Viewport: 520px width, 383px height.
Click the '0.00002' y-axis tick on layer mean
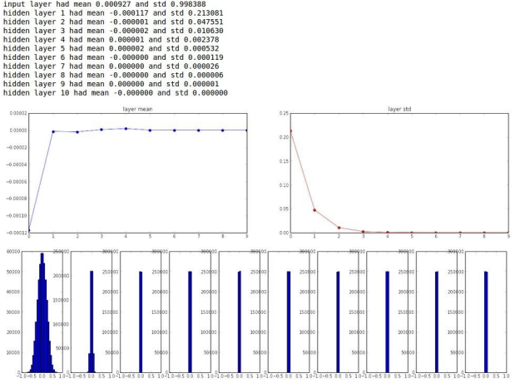[18, 113]
